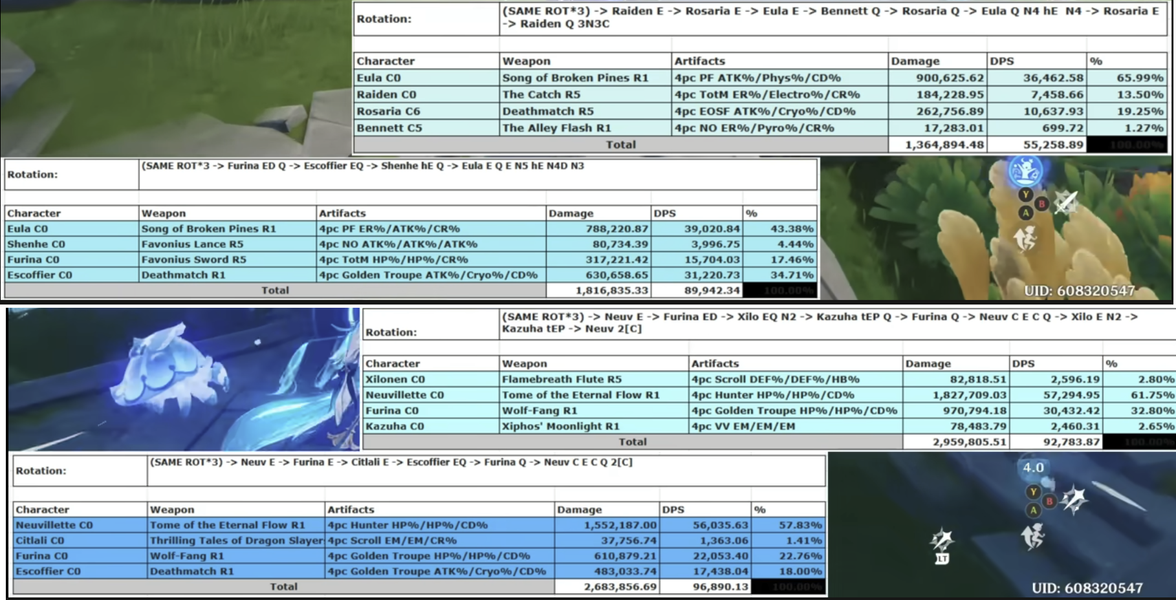Select '4pc NO ATK%/ATK%/ATK%' artifacts cell
1176x600 pixels.
pyautogui.click(x=431, y=244)
